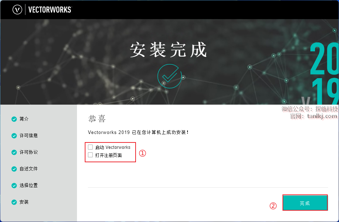The width and height of the screenshot is (339, 222).
Task: Click the checkmark icon beside 简介
Action: coord(14,119)
